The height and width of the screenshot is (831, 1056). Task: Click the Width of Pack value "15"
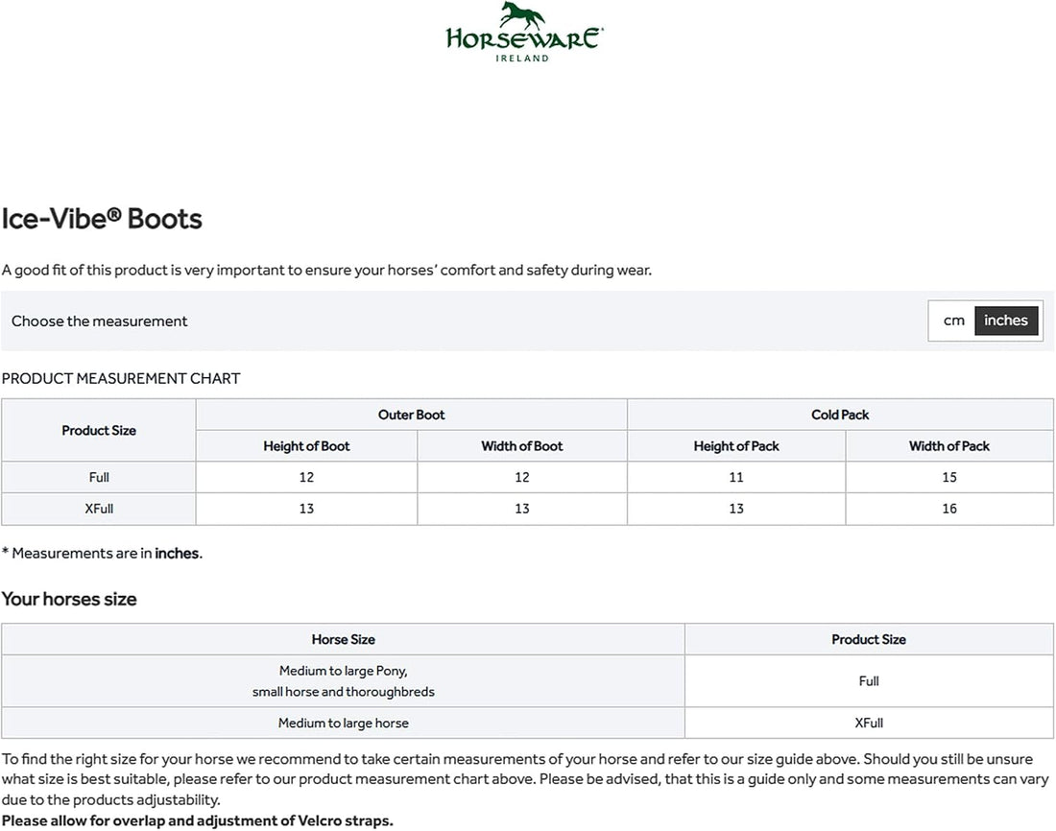click(x=948, y=478)
